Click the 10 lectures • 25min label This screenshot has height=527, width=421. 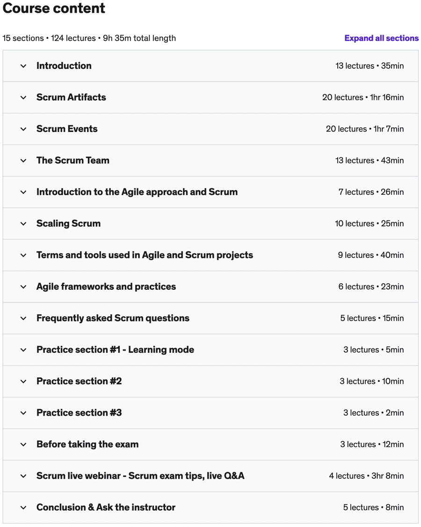[x=369, y=224]
